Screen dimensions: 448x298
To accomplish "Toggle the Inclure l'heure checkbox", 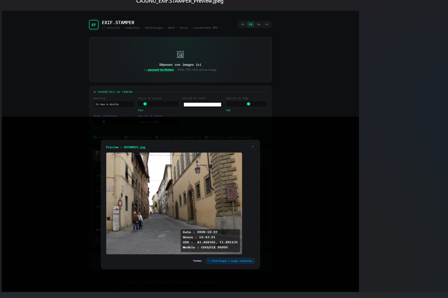I will [x=126, y=137].
